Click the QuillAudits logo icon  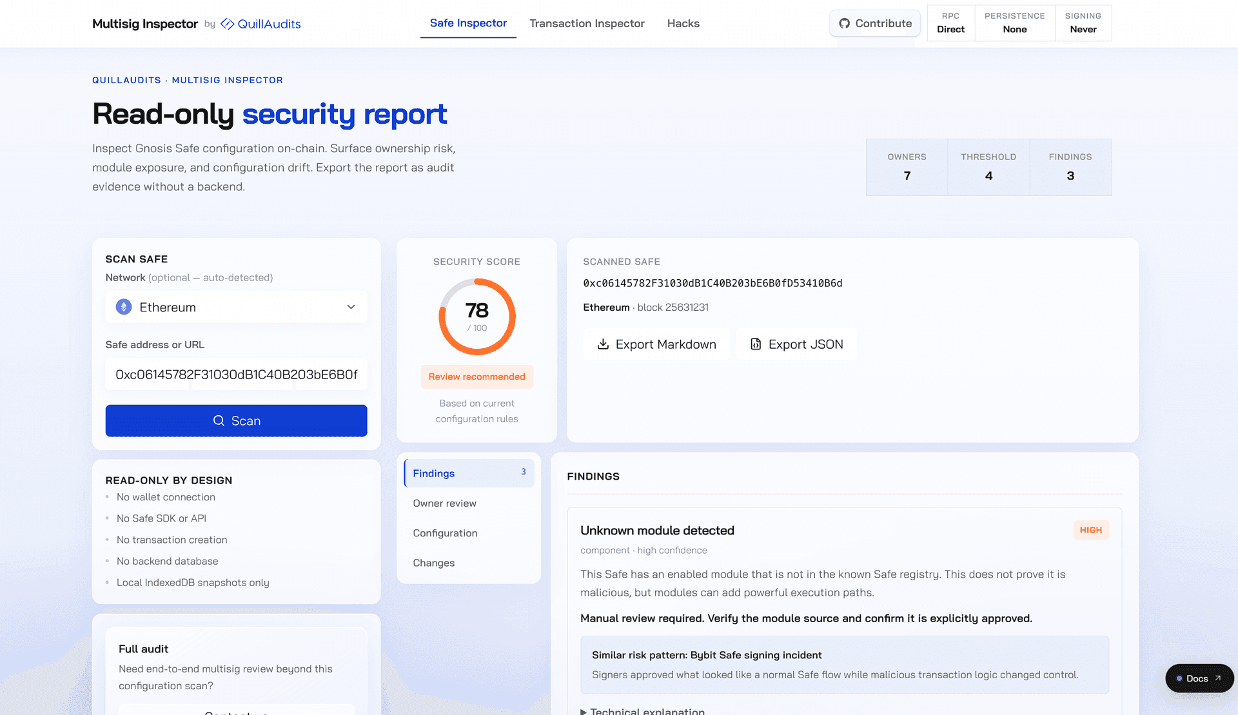(227, 24)
